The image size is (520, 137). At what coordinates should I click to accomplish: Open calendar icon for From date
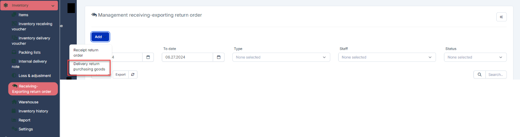tap(148, 57)
